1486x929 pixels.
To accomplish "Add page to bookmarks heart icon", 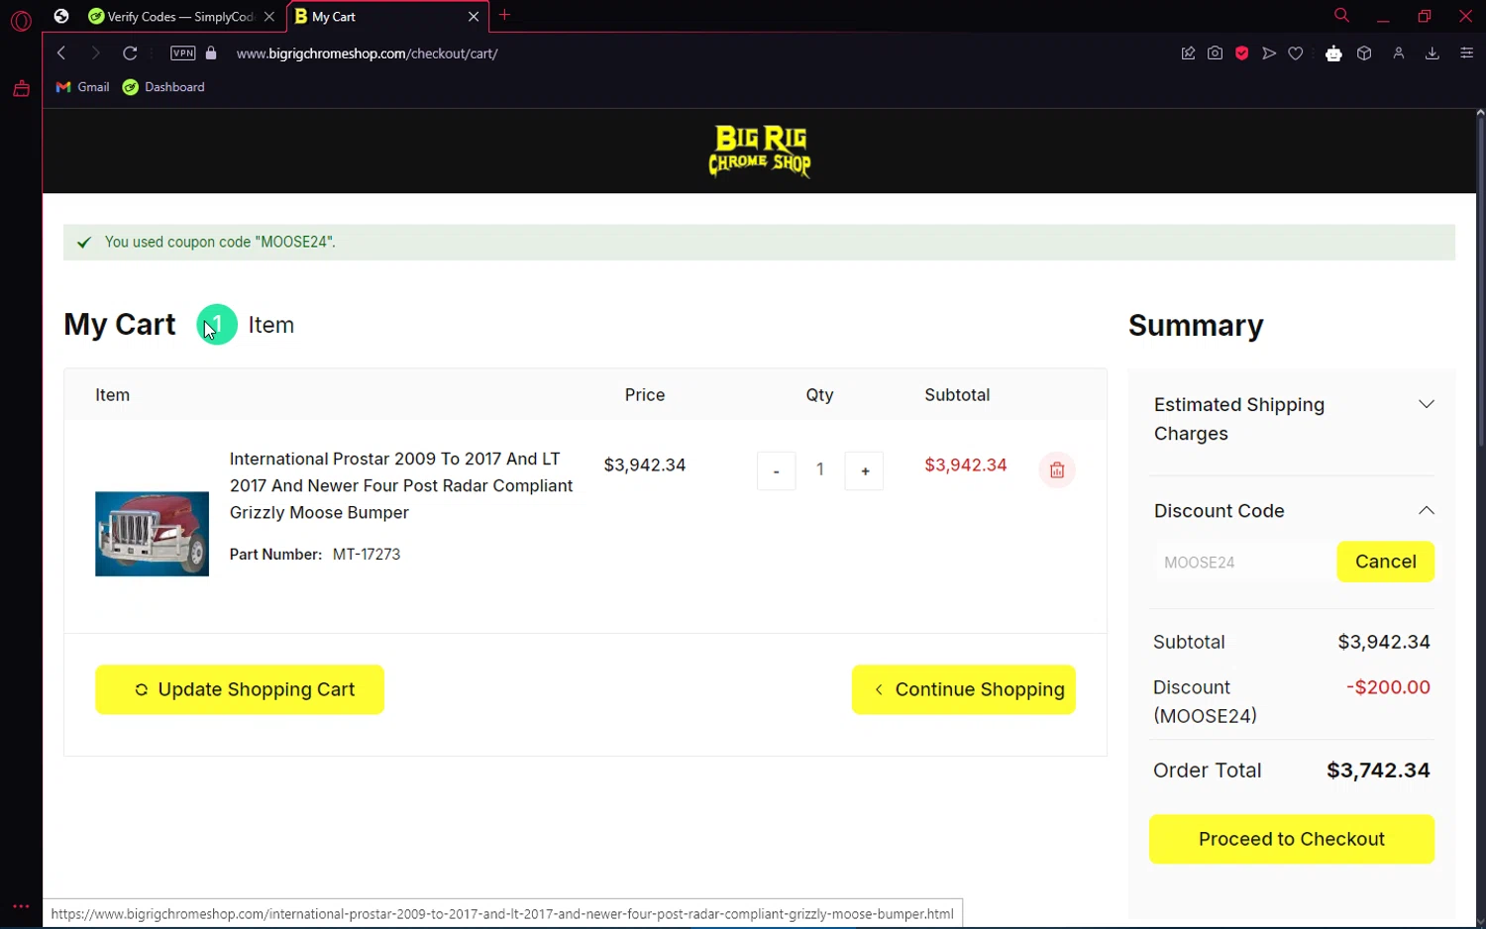I will tap(1296, 53).
